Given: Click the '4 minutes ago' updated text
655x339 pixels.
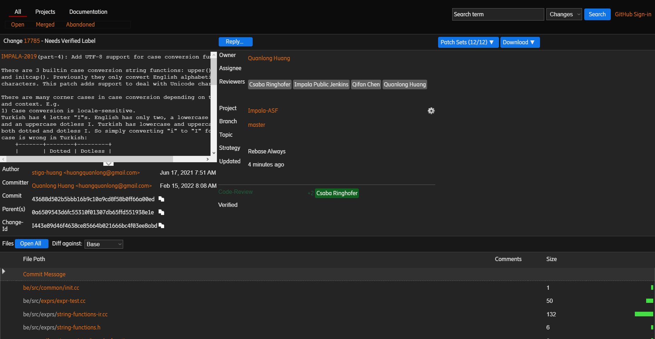Looking at the screenshot, I should (x=266, y=164).
